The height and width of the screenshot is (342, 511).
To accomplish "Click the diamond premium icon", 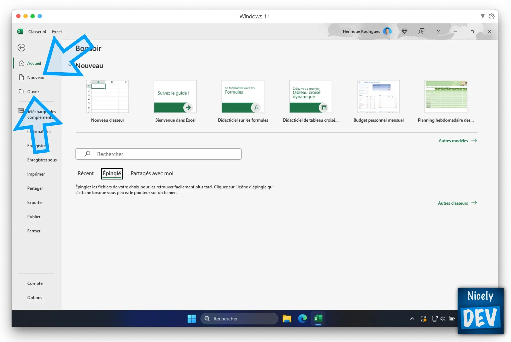I will (x=404, y=31).
